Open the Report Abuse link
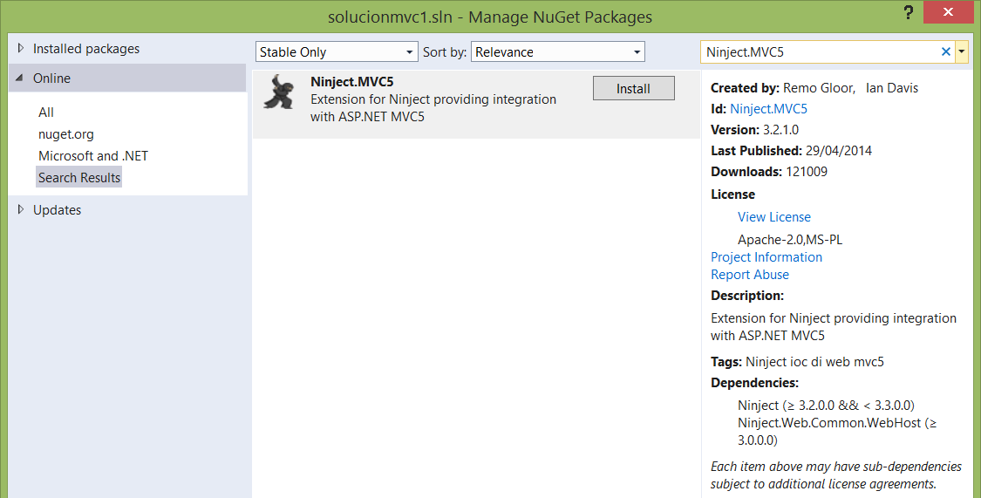 point(750,275)
